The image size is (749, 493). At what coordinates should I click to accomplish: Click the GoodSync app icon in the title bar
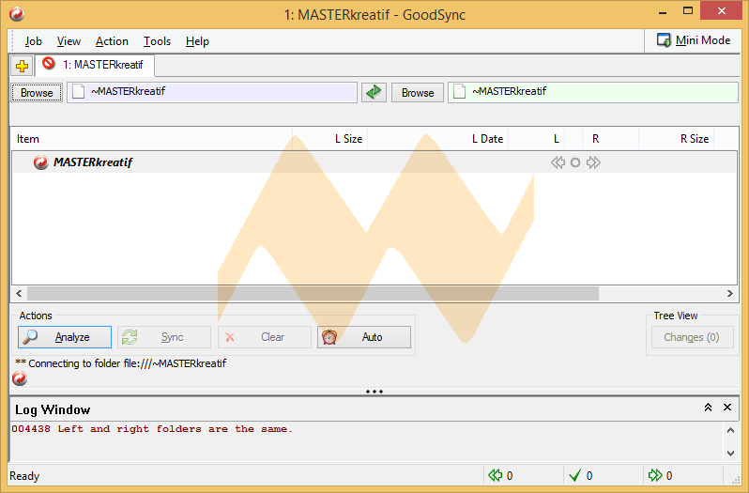17,14
